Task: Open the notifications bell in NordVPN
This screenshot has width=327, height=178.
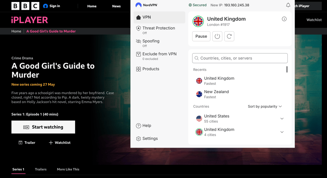Action: point(288,5)
